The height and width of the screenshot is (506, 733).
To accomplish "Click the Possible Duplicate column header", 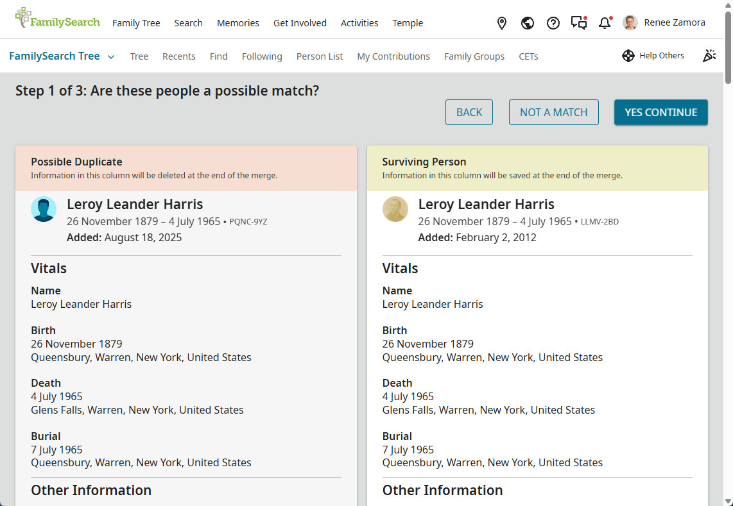I will point(186,168).
